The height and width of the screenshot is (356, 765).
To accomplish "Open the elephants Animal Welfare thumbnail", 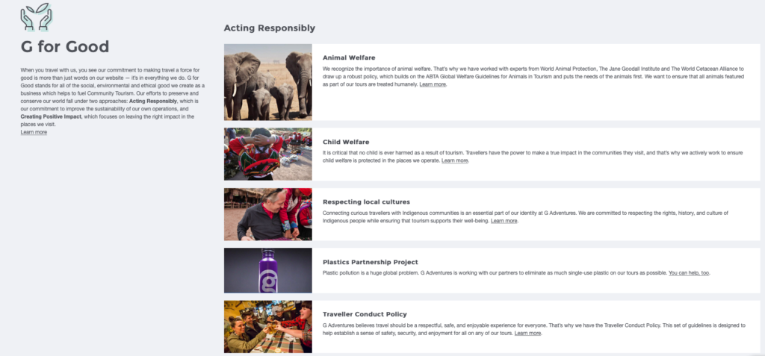I will coord(267,82).
